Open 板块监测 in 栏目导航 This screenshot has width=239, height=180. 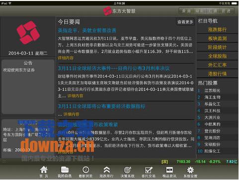click(x=217, y=38)
